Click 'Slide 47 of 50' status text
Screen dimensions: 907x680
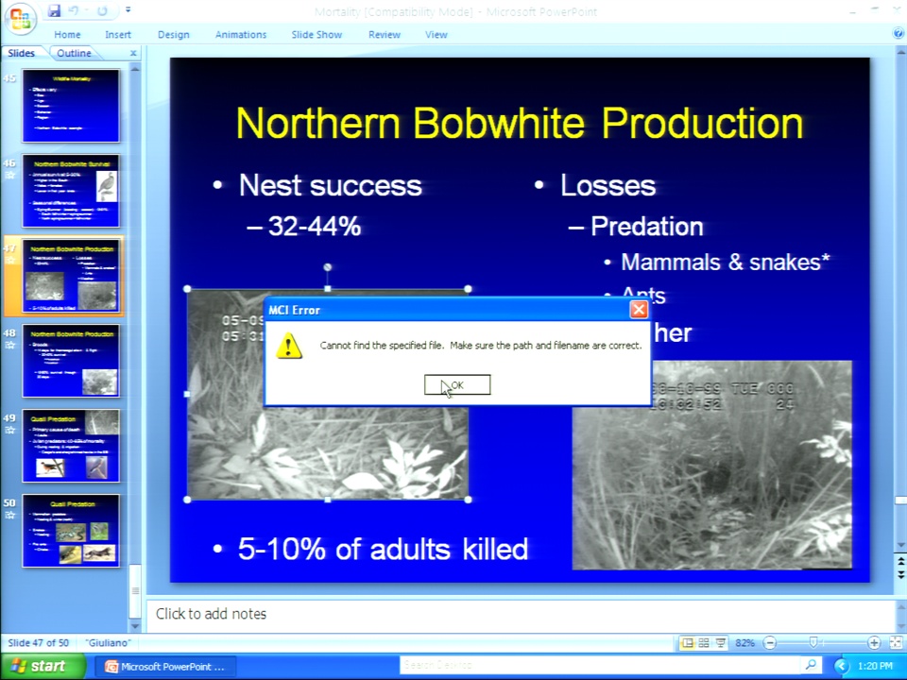pyautogui.click(x=38, y=642)
